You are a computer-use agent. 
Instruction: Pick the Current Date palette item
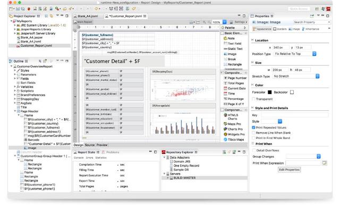[235, 88]
